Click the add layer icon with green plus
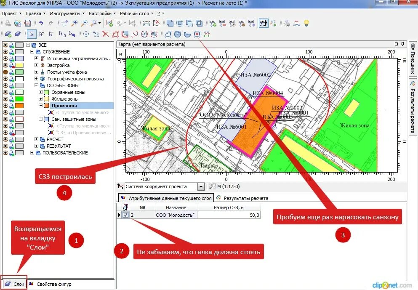 [8, 34]
